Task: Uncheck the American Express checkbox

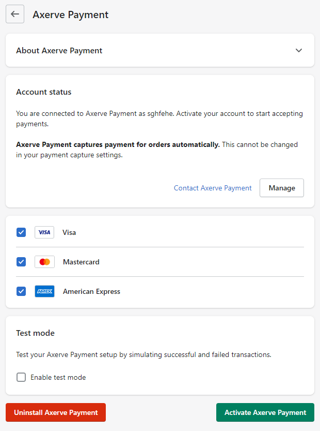Action: tap(21, 291)
